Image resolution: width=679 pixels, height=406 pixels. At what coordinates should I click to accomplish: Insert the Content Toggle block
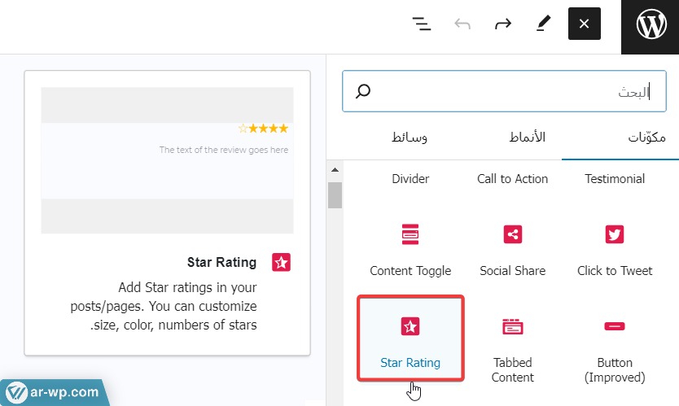pos(410,248)
